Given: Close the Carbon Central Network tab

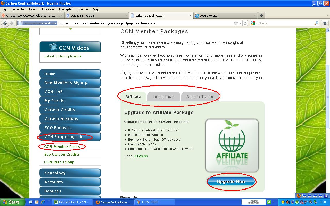Looking at the screenshot, I should (x=191, y=15).
